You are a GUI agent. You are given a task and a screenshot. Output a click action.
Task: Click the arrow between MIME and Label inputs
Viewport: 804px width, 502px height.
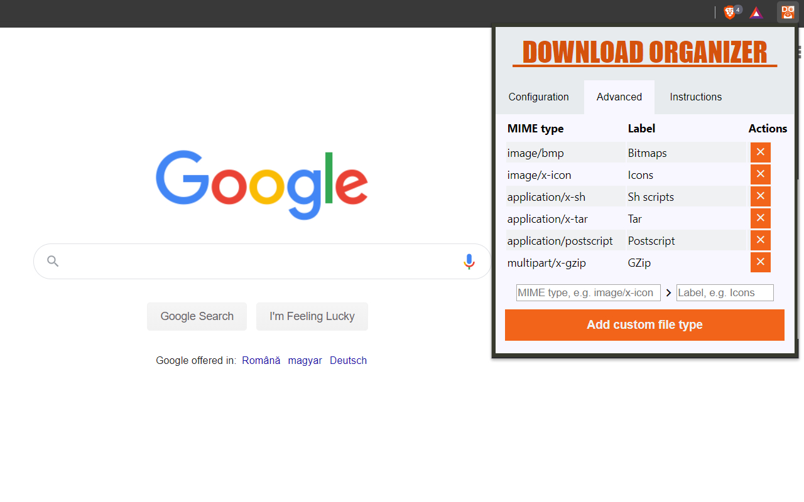coord(669,293)
